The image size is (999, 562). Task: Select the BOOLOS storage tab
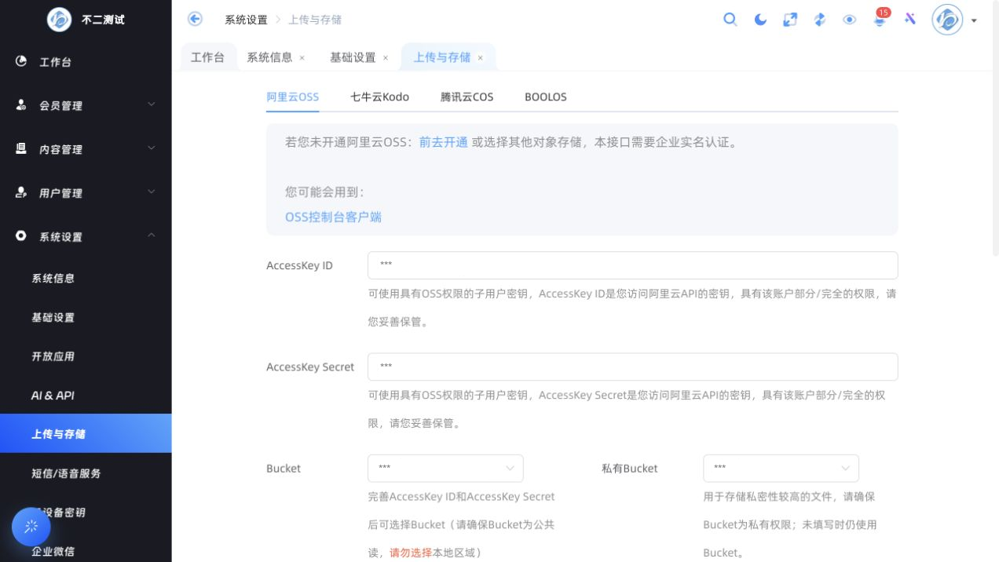(x=546, y=97)
